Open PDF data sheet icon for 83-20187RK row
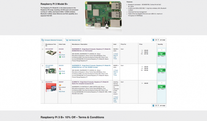Image resolution: width=207 pixels, height=121 pixels. pos(60,90)
